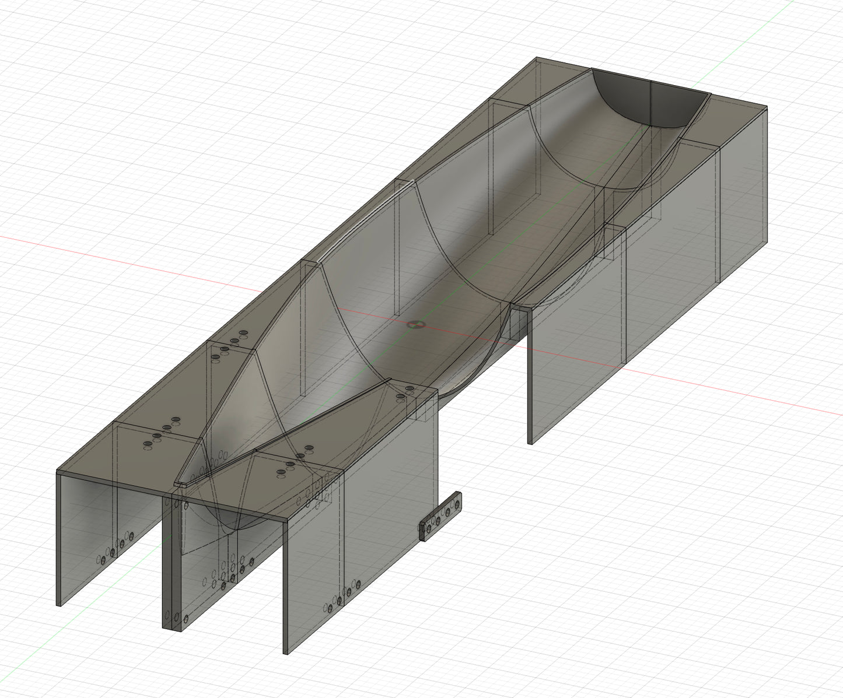This screenshot has height=698, width=843.
Task: Click the origin point marker inside the trough
Action: [x=415, y=324]
